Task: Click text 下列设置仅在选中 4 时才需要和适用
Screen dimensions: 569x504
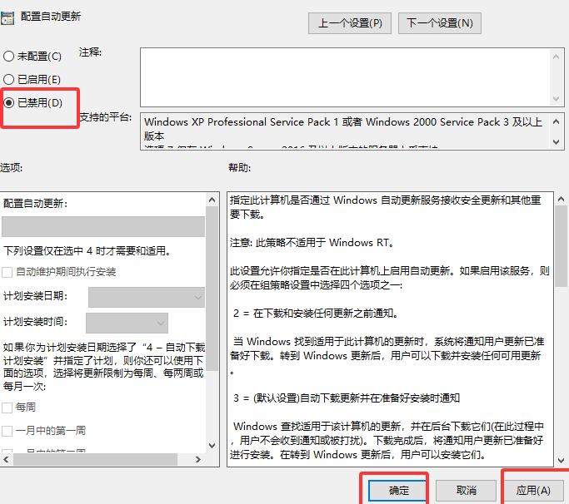Action: click(x=87, y=250)
